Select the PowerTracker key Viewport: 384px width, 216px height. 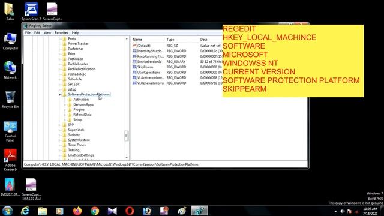point(78,44)
